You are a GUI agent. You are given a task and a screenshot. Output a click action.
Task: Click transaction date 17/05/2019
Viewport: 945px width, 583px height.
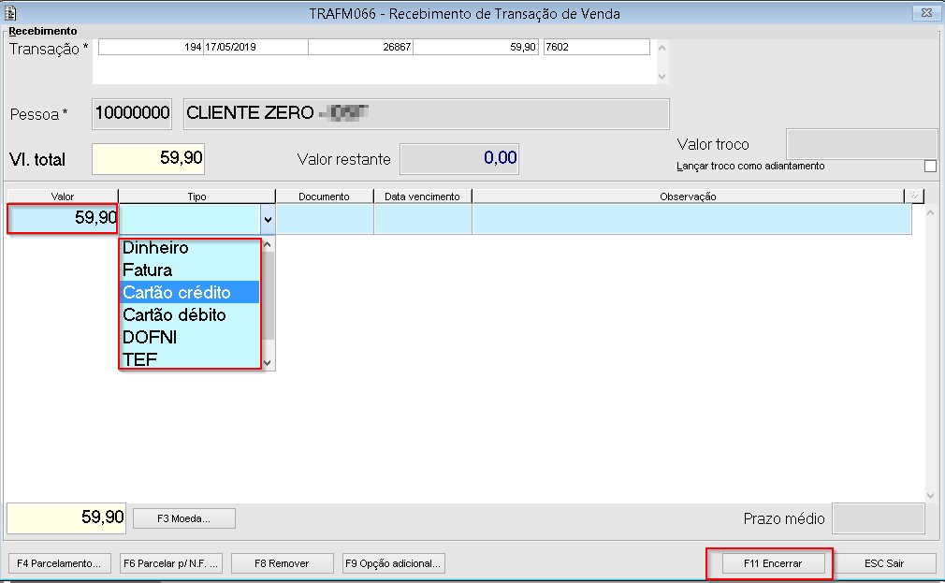pyautogui.click(x=255, y=47)
